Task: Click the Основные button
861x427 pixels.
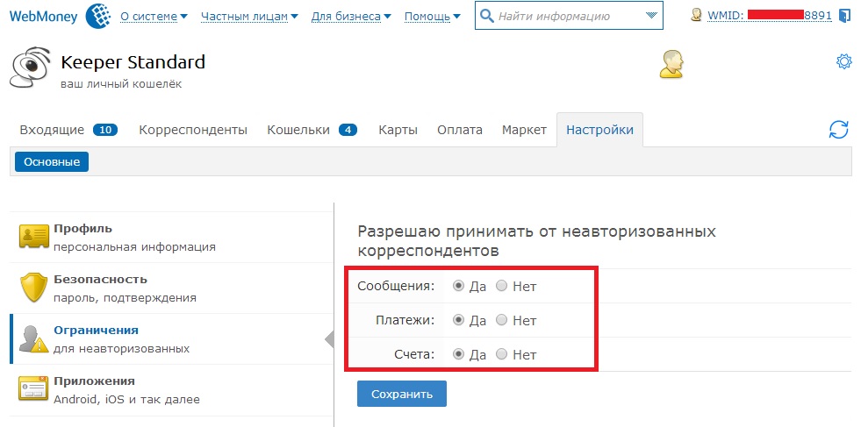Action: [52, 162]
